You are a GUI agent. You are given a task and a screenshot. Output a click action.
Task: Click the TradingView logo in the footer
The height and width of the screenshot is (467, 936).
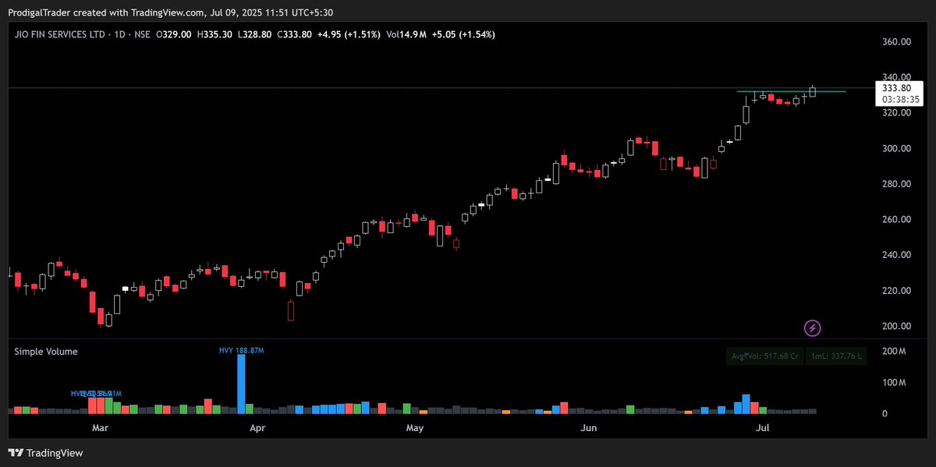45,453
